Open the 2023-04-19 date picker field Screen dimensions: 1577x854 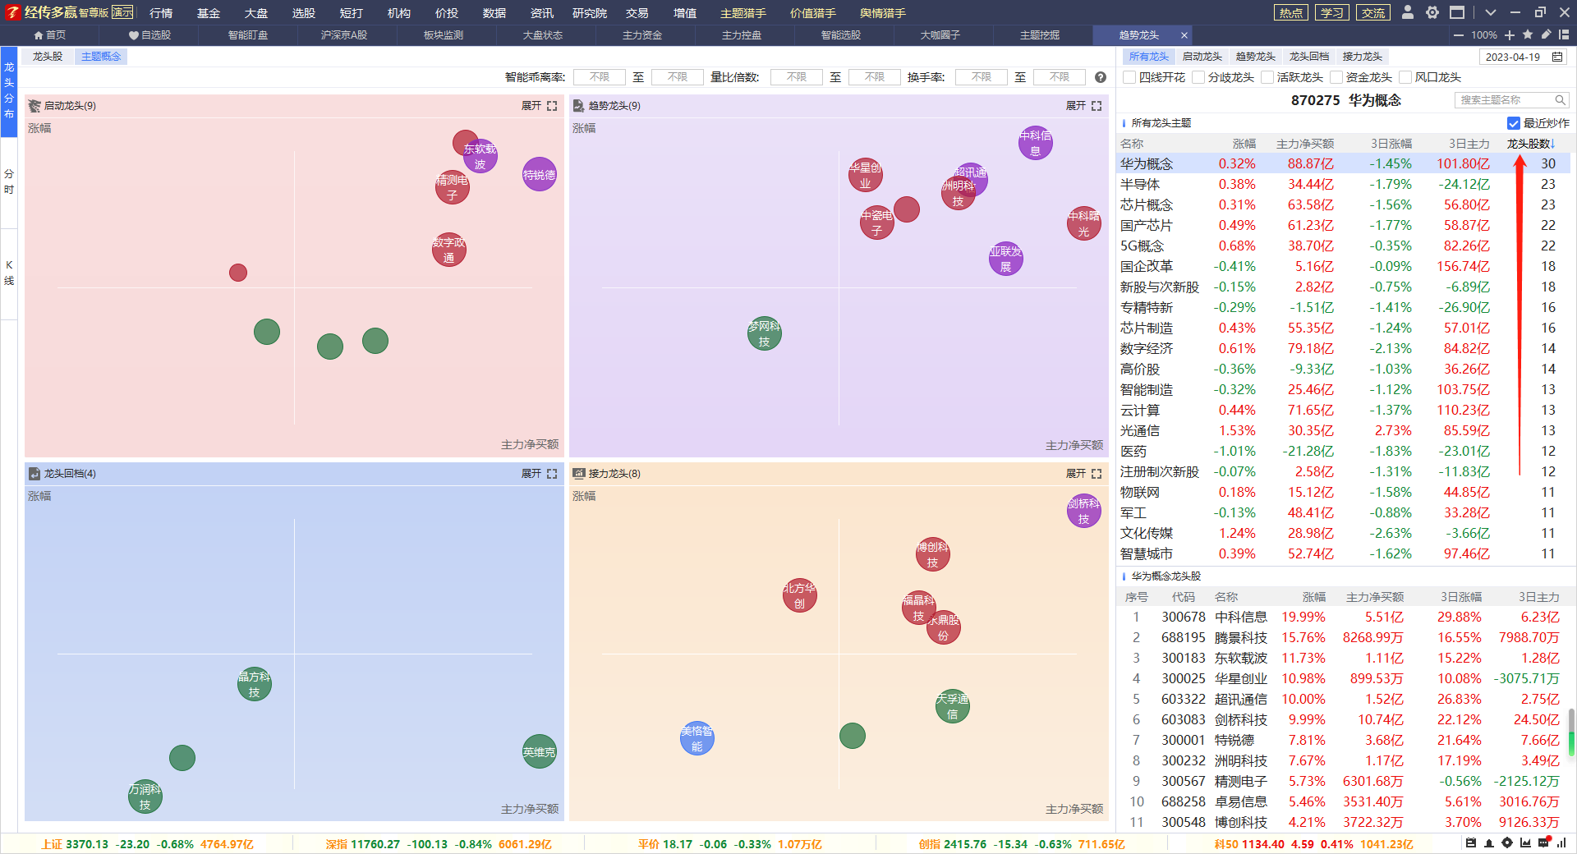(1524, 57)
